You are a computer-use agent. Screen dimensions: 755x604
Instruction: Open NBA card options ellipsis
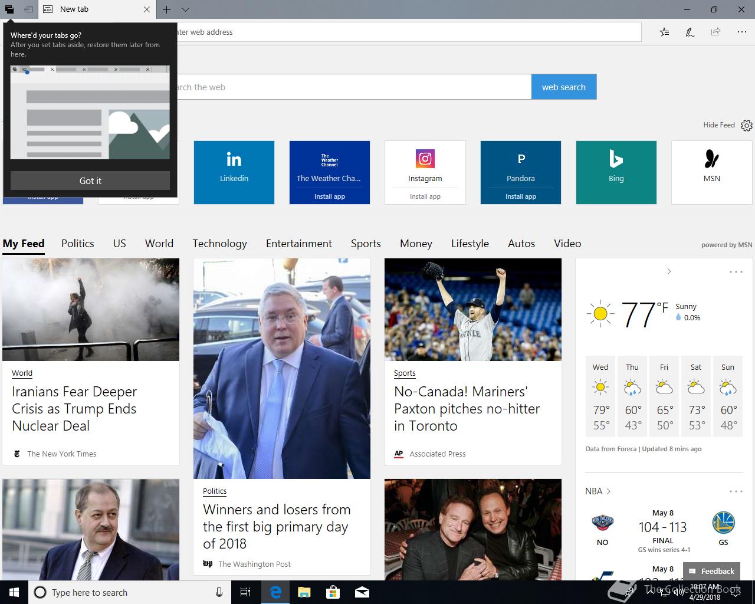736,491
